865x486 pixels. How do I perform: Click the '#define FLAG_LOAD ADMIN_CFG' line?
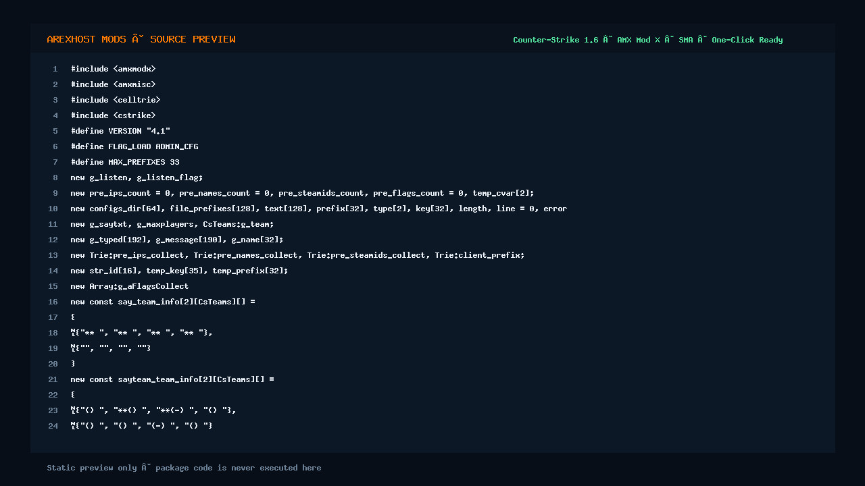[x=134, y=146]
